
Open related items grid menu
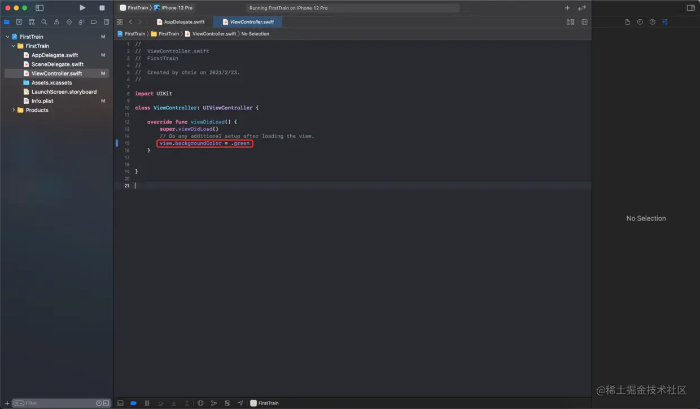tap(120, 22)
